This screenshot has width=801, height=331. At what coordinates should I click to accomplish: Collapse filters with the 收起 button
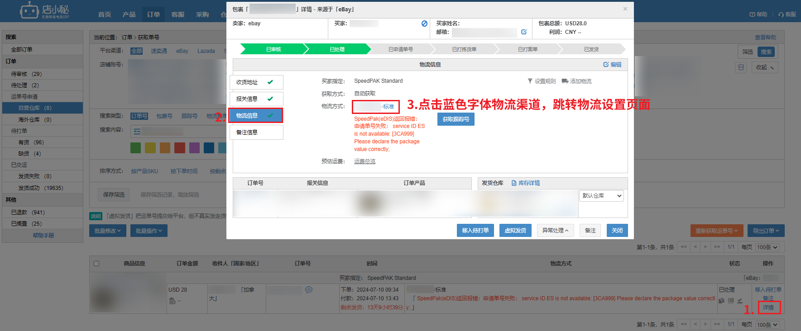point(765,67)
